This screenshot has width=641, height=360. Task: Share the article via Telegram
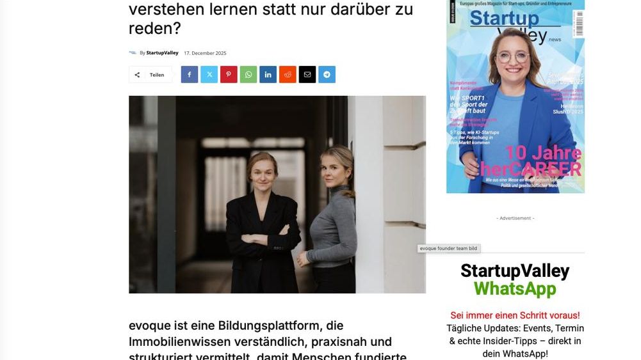[327, 74]
